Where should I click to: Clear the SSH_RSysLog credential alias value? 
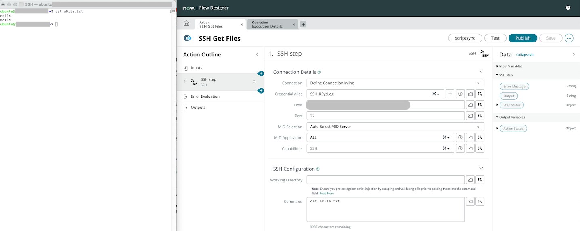pyautogui.click(x=434, y=94)
